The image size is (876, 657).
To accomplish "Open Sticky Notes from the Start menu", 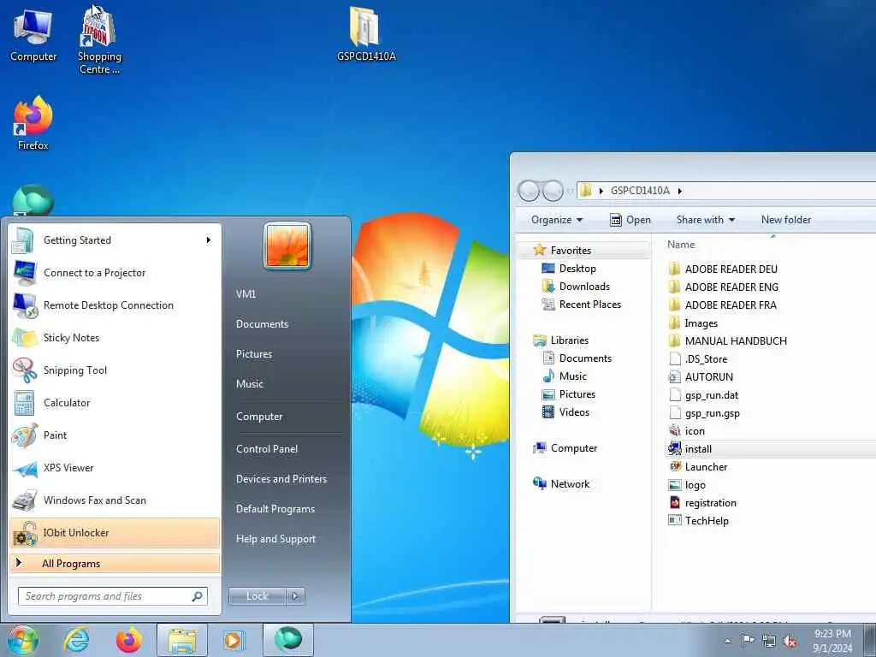I will (115, 337).
